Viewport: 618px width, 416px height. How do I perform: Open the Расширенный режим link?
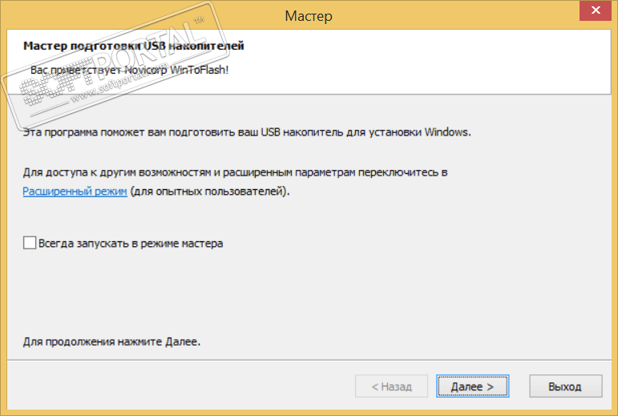point(75,192)
